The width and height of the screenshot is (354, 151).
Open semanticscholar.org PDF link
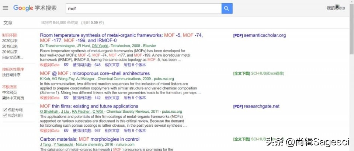[x=259, y=35]
